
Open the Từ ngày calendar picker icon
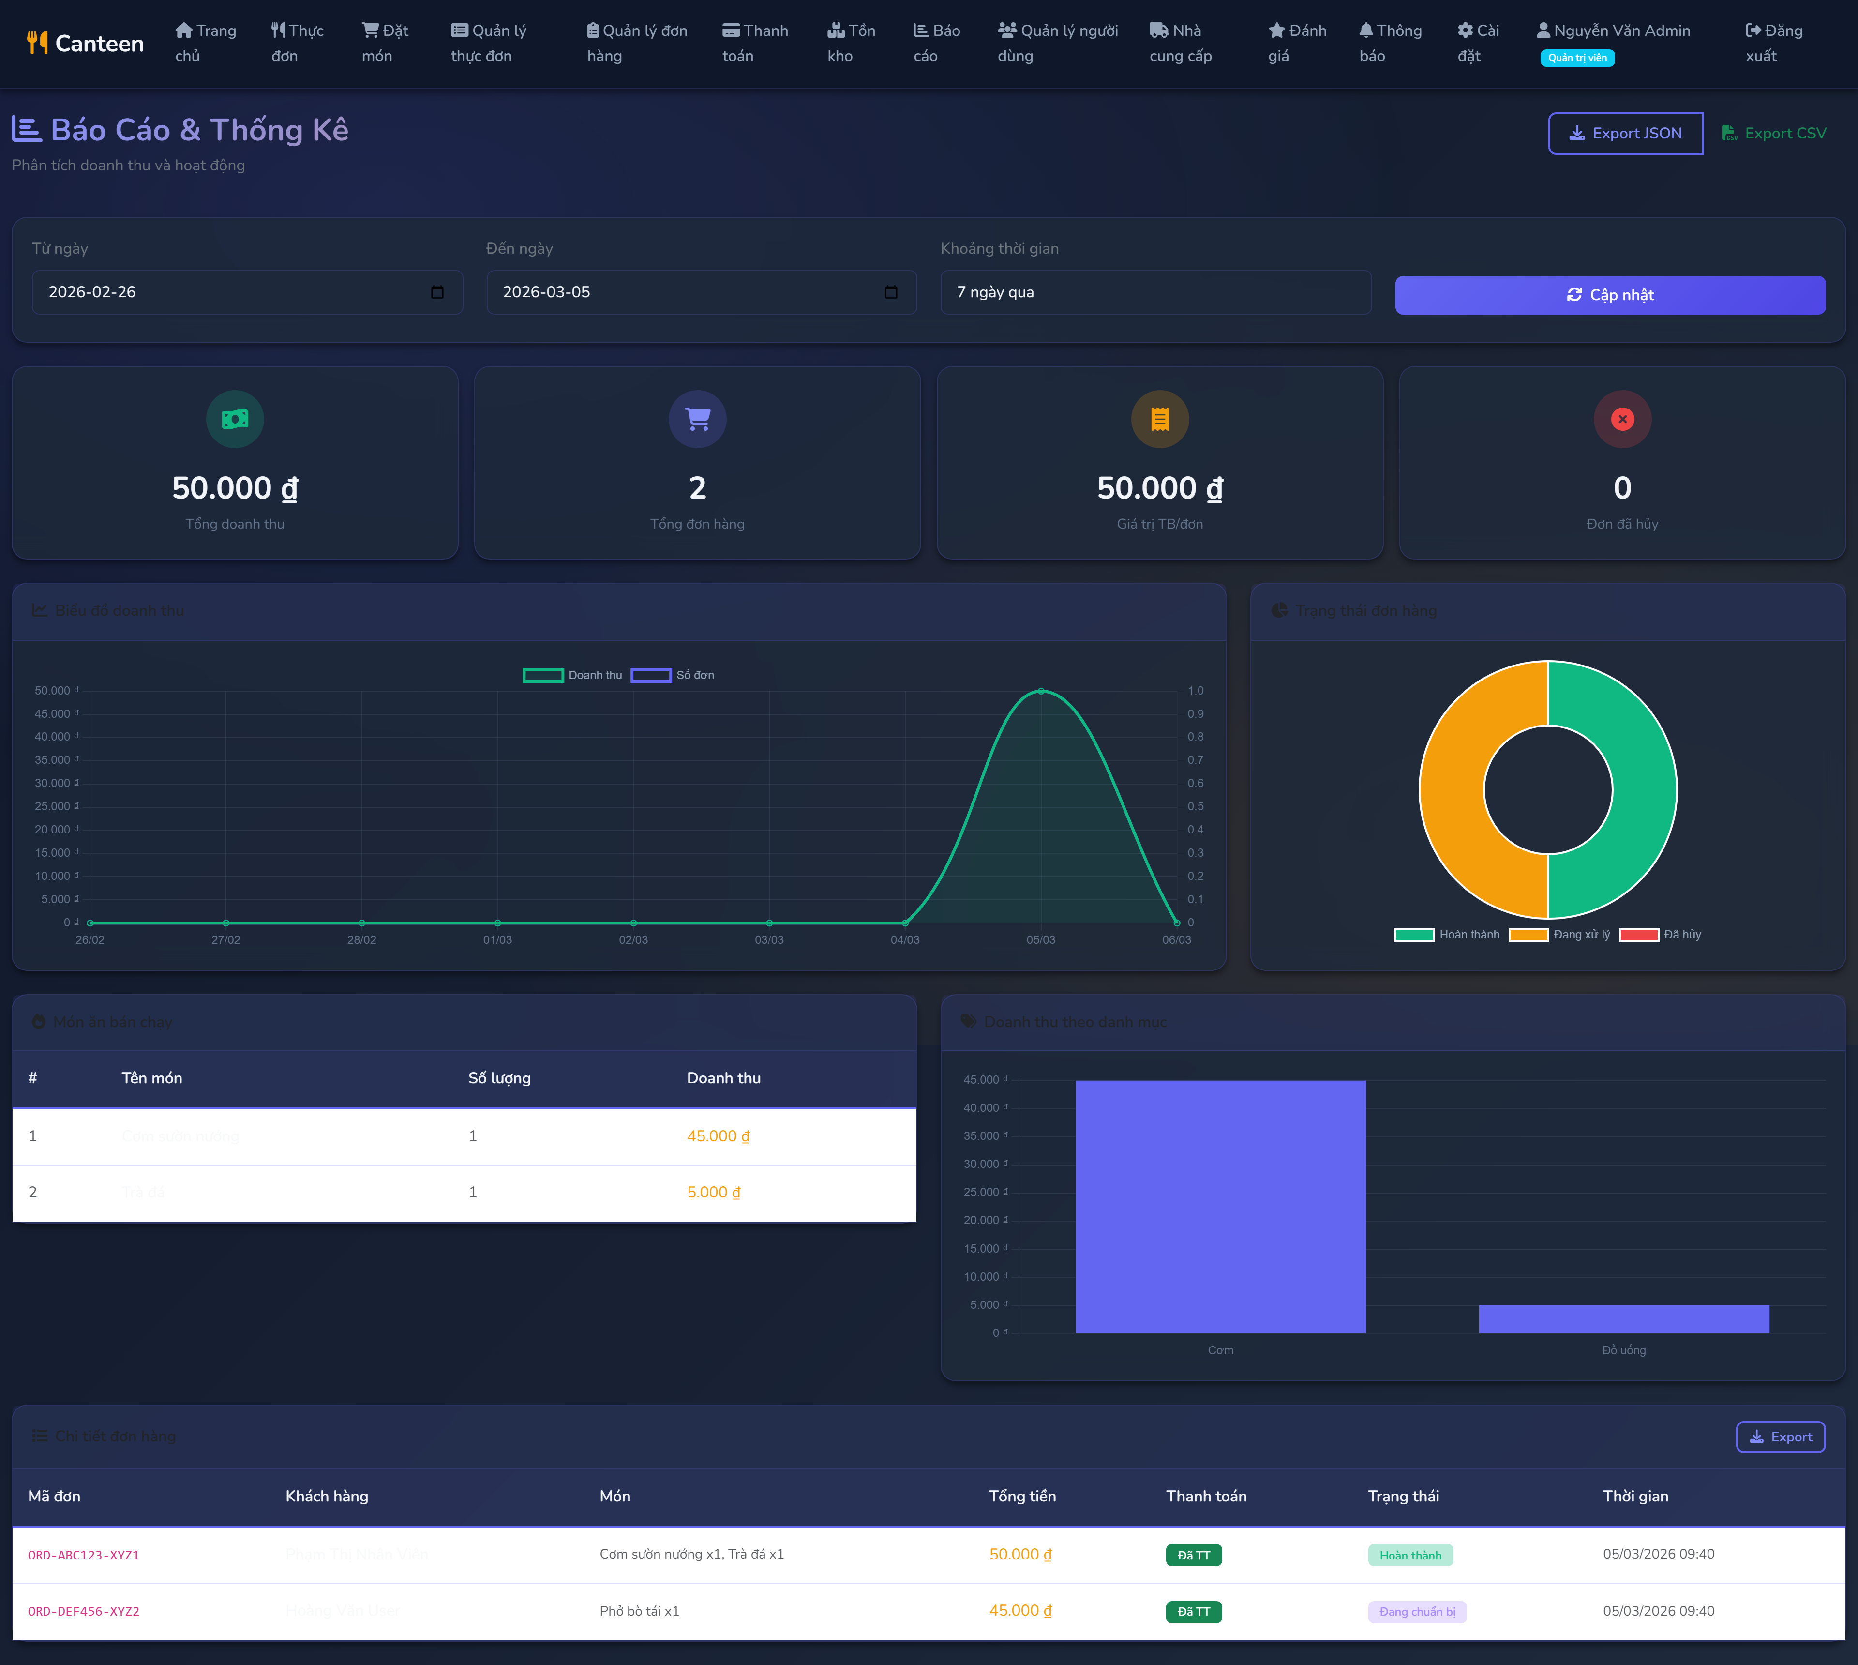(437, 292)
